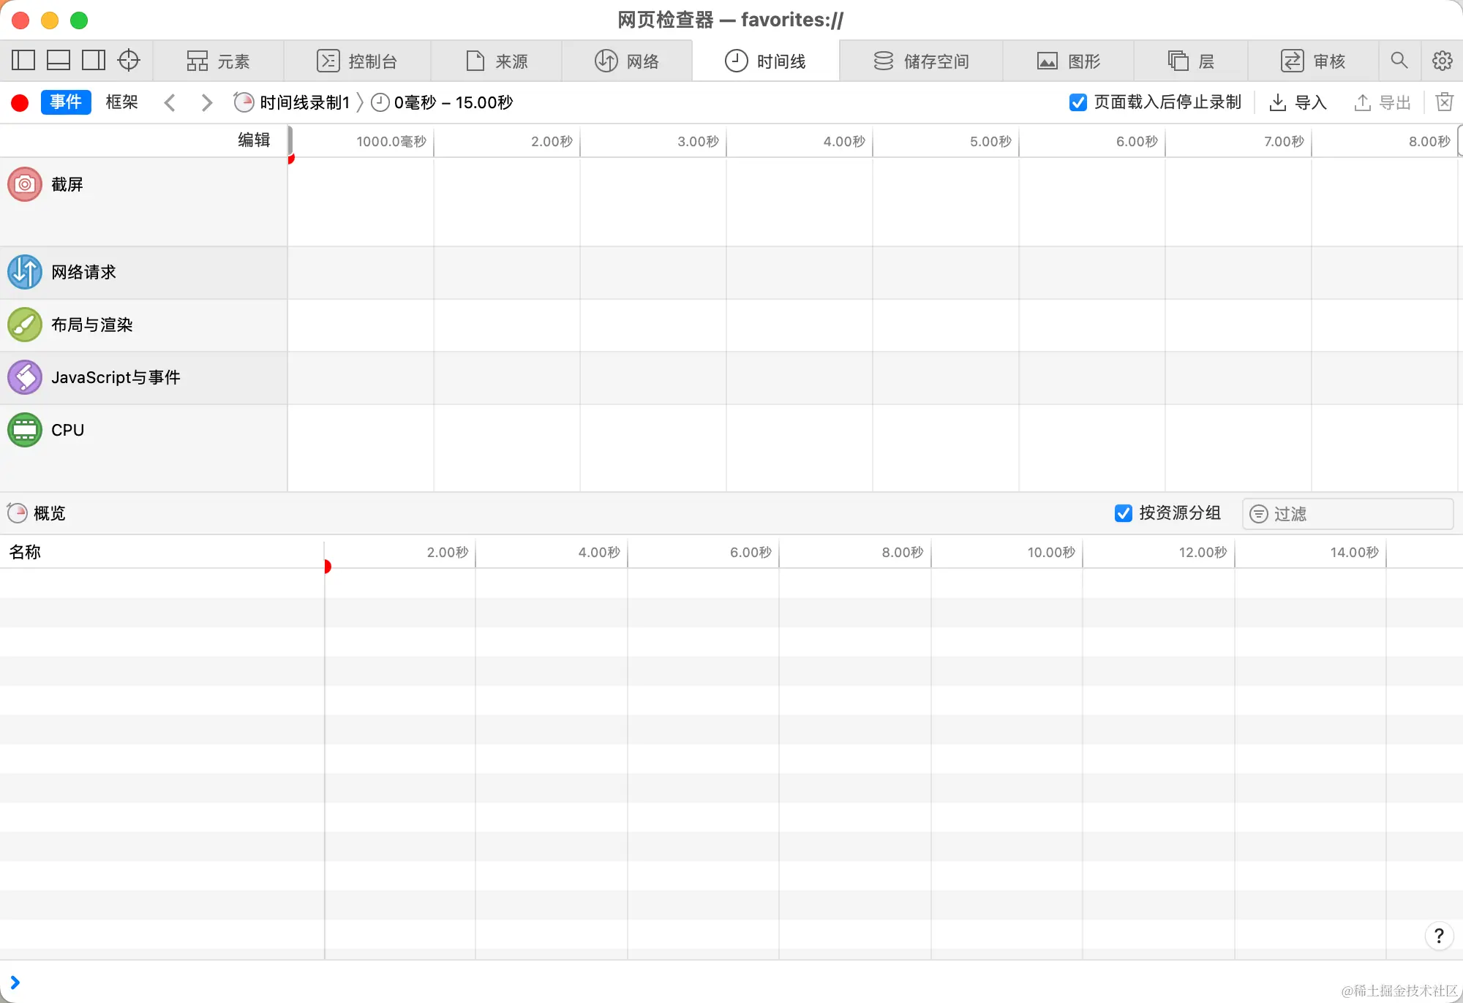Expand the console prompt chevron
Viewport: 1463px width, 1003px height.
[15, 983]
